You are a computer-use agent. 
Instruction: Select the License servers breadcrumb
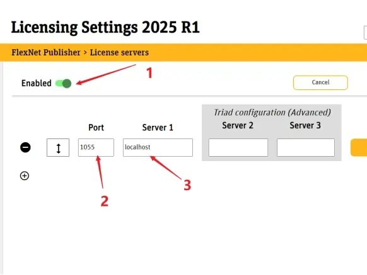point(119,52)
